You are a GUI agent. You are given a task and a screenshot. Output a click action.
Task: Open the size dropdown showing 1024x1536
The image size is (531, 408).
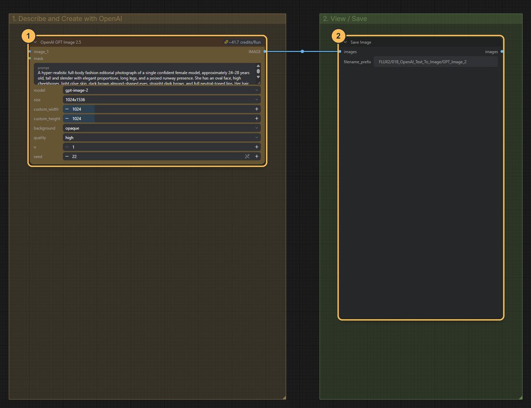coord(162,100)
